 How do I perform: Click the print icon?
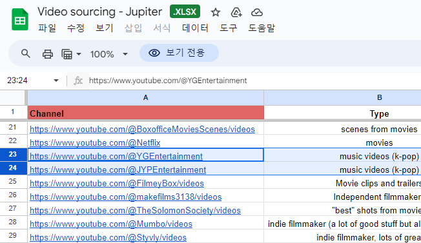(48, 54)
